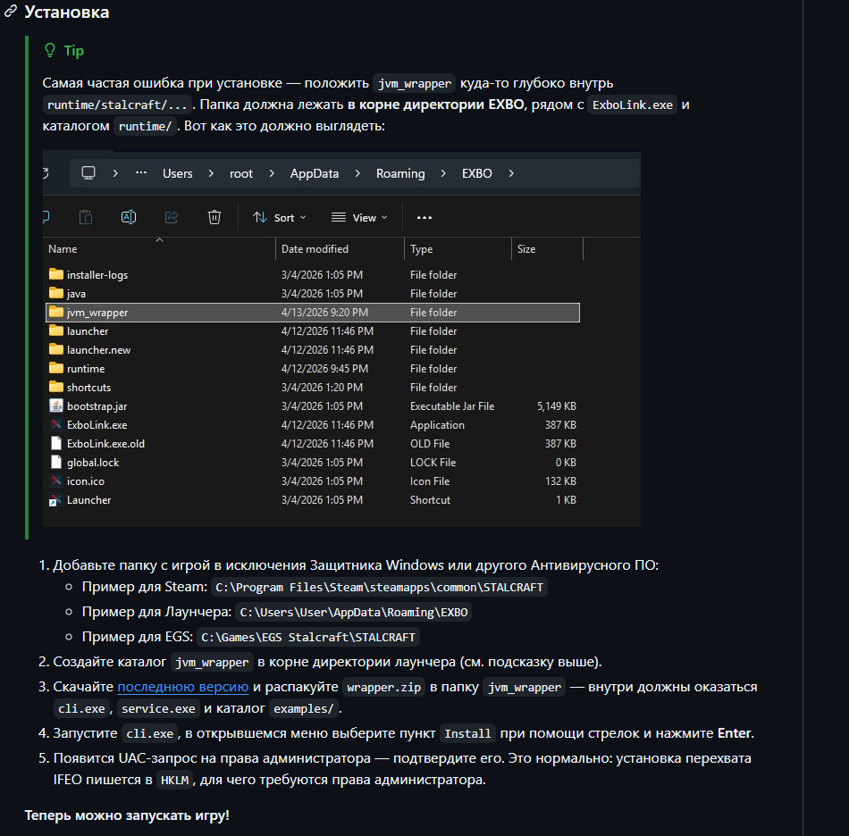Click the shortcuts folder icon
This screenshot has width=849, height=836.
(56, 387)
